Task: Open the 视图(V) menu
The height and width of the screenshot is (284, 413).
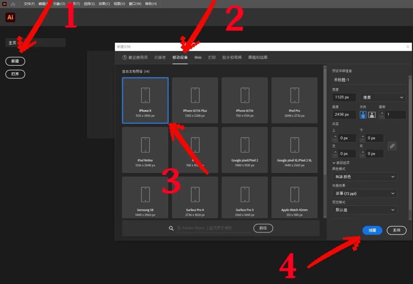Action: tap(119, 4)
